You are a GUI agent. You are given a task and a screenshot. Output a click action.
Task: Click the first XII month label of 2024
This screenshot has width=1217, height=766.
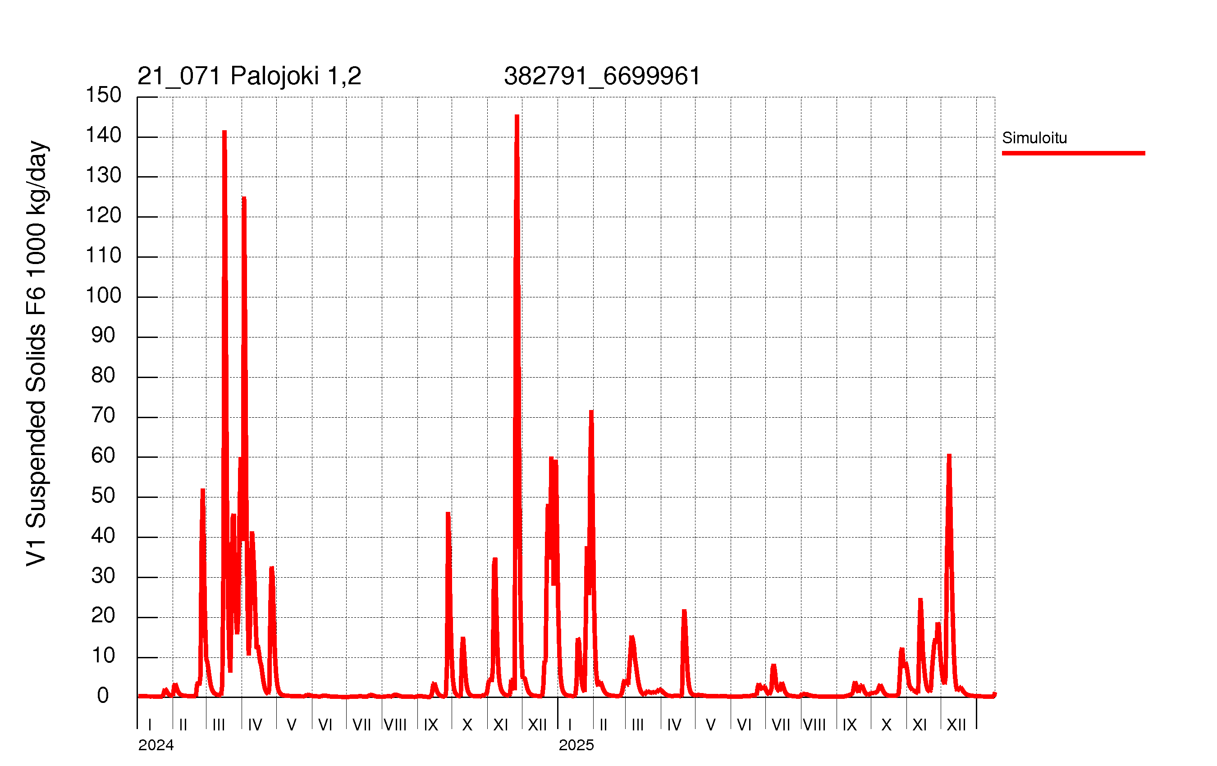tap(537, 725)
